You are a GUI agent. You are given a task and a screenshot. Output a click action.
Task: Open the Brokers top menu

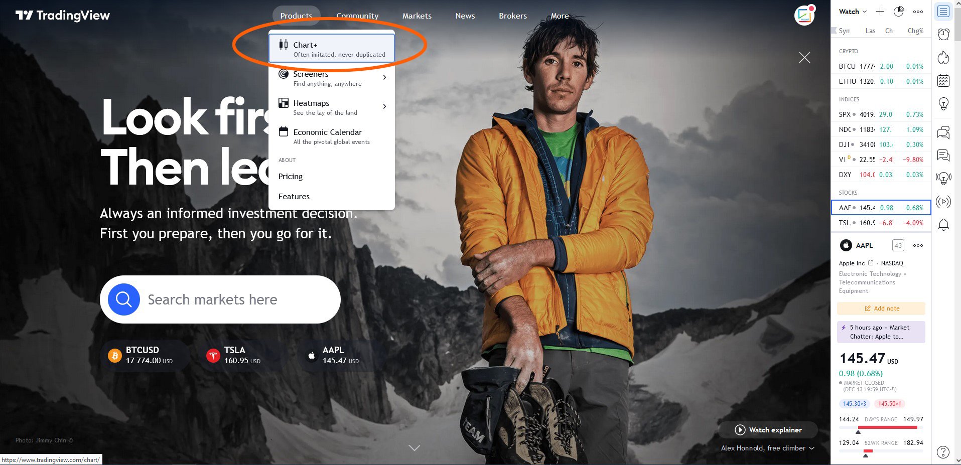[x=513, y=16]
